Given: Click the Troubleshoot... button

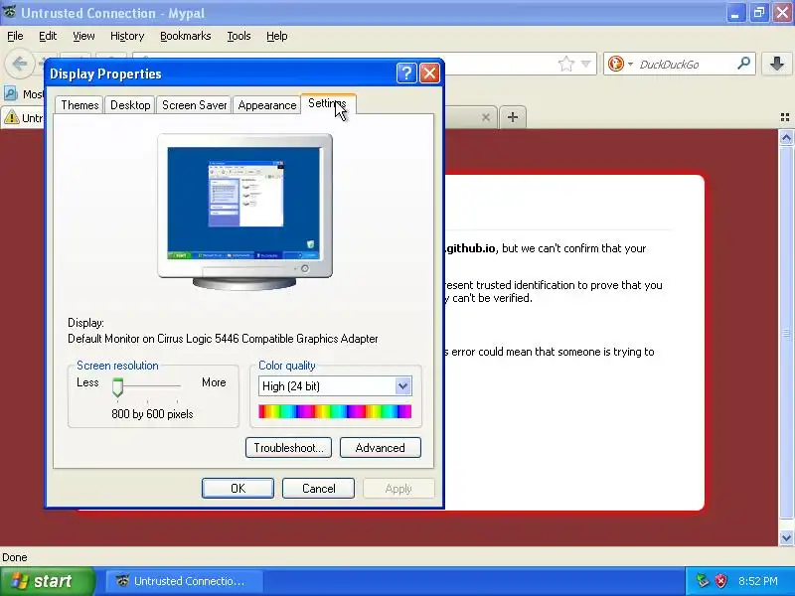Looking at the screenshot, I should pos(288,448).
